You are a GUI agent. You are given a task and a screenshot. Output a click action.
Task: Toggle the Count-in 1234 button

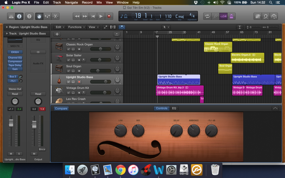[223, 16]
